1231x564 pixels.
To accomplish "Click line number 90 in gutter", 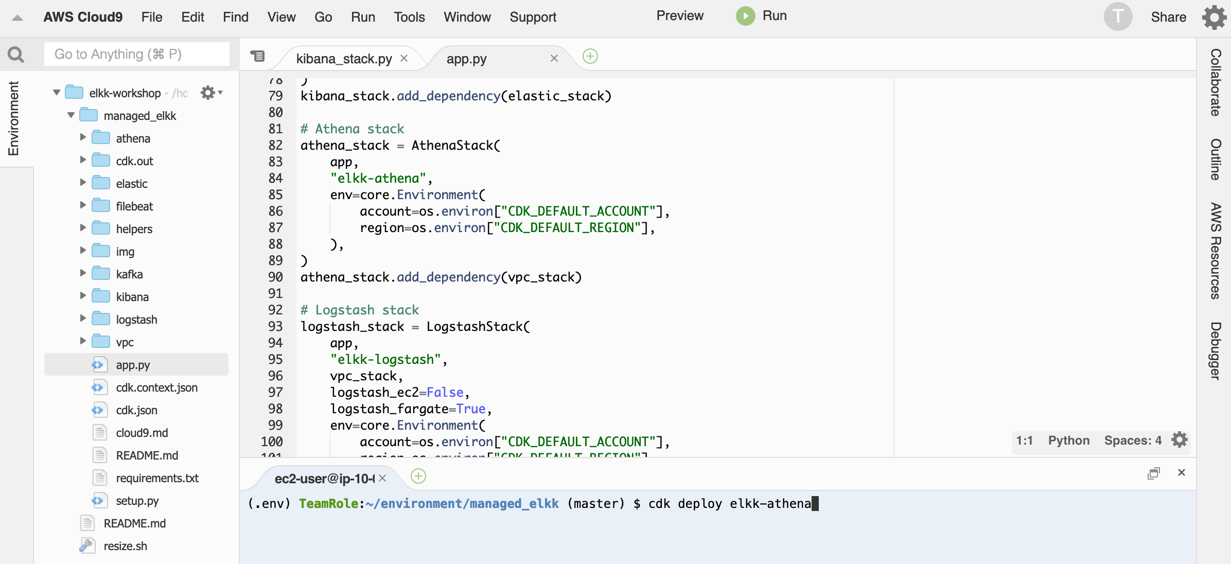I will [x=275, y=277].
